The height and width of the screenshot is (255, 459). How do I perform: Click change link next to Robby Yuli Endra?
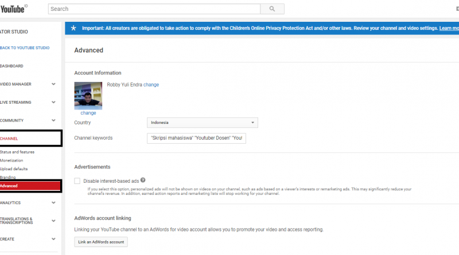[x=151, y=85]
